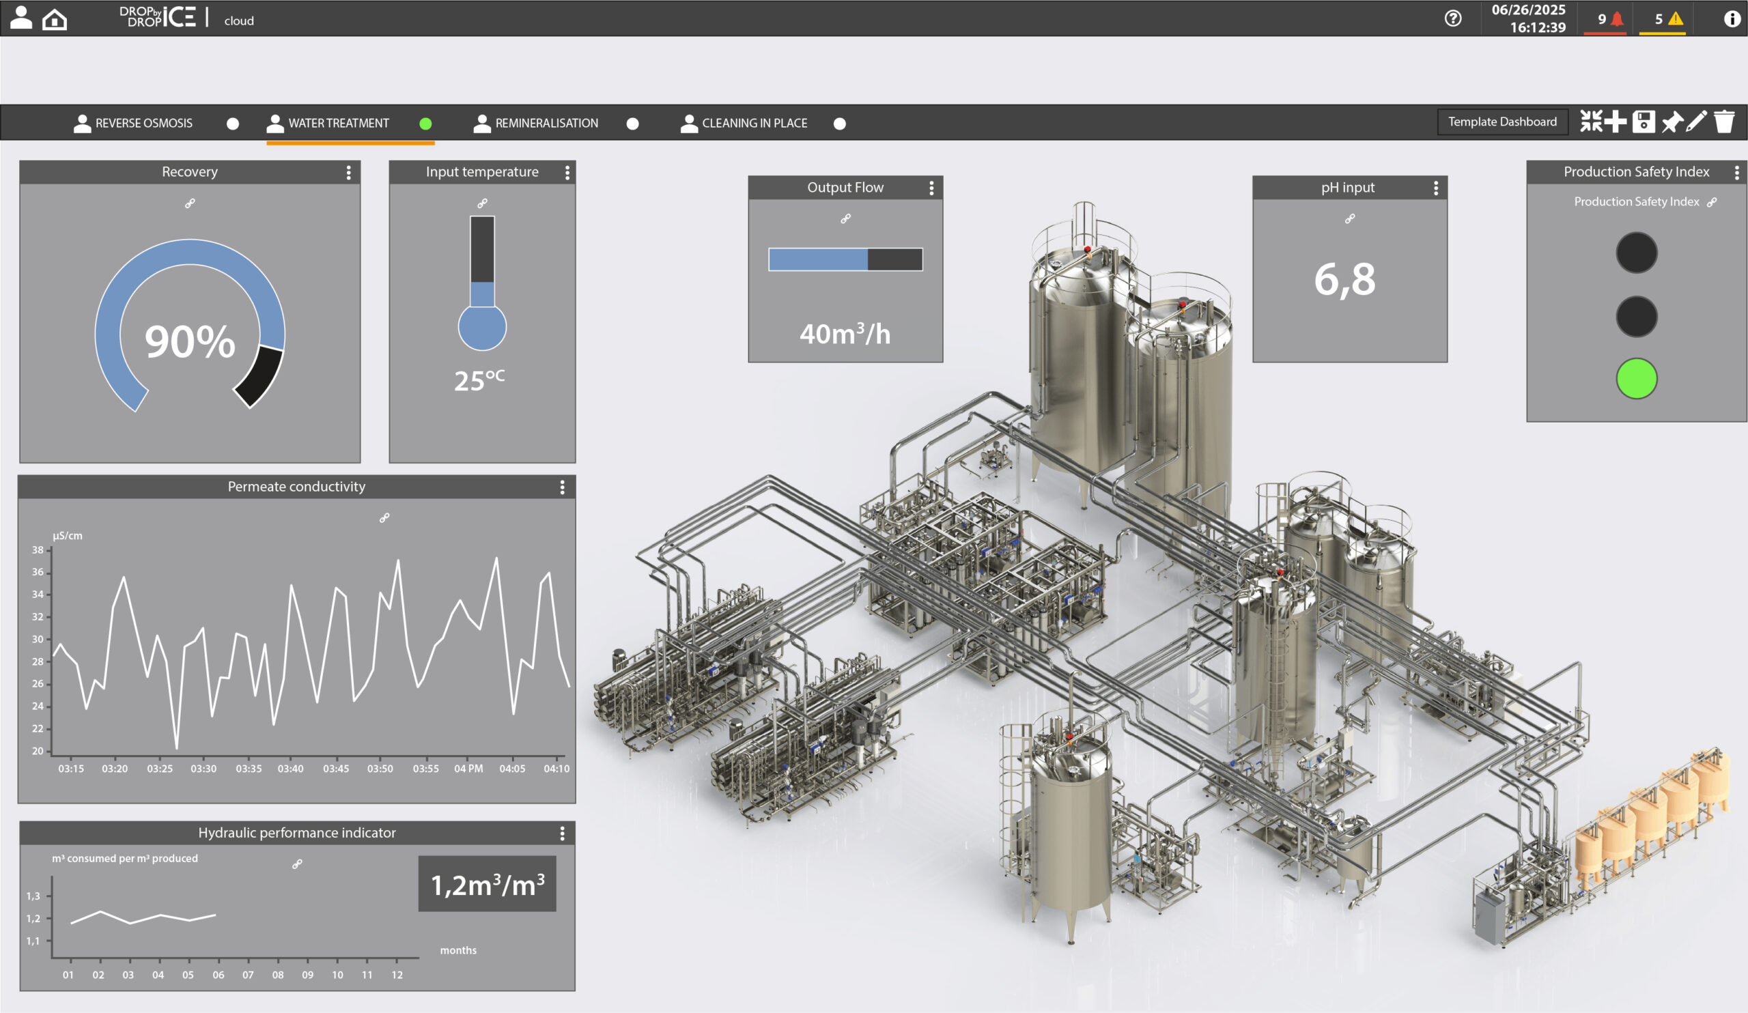Image resolution: width=1748 pixels, height=1013 pixels.
Task: Click the collapse/minimize arrows dashboard icon
Action: coord(1590,122)
